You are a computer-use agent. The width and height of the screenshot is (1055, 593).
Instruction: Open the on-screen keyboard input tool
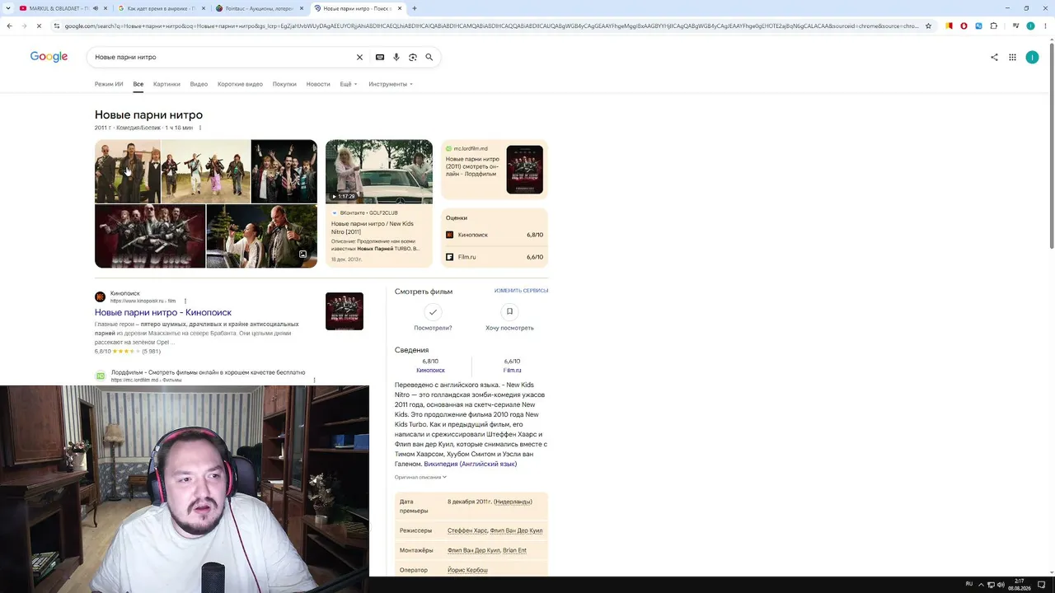tap(380, 57)
